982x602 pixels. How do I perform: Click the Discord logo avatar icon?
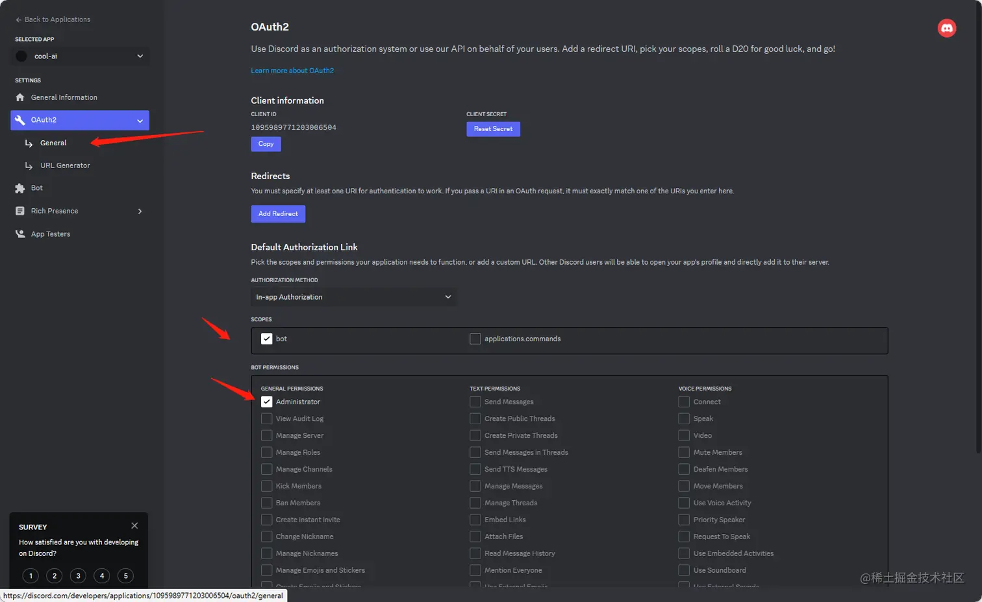pyautogui.click(x=946, y=28)
